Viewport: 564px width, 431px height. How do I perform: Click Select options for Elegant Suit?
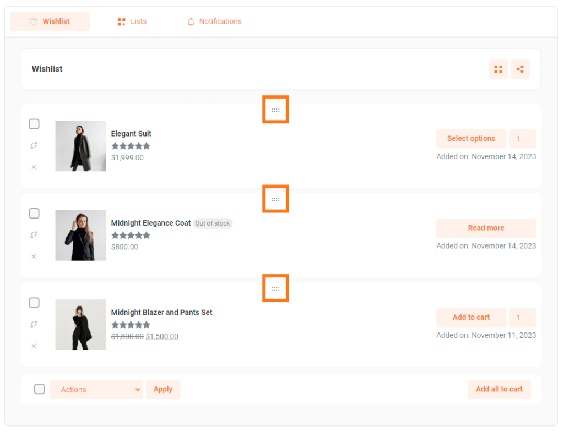click(x=471, y=139)
